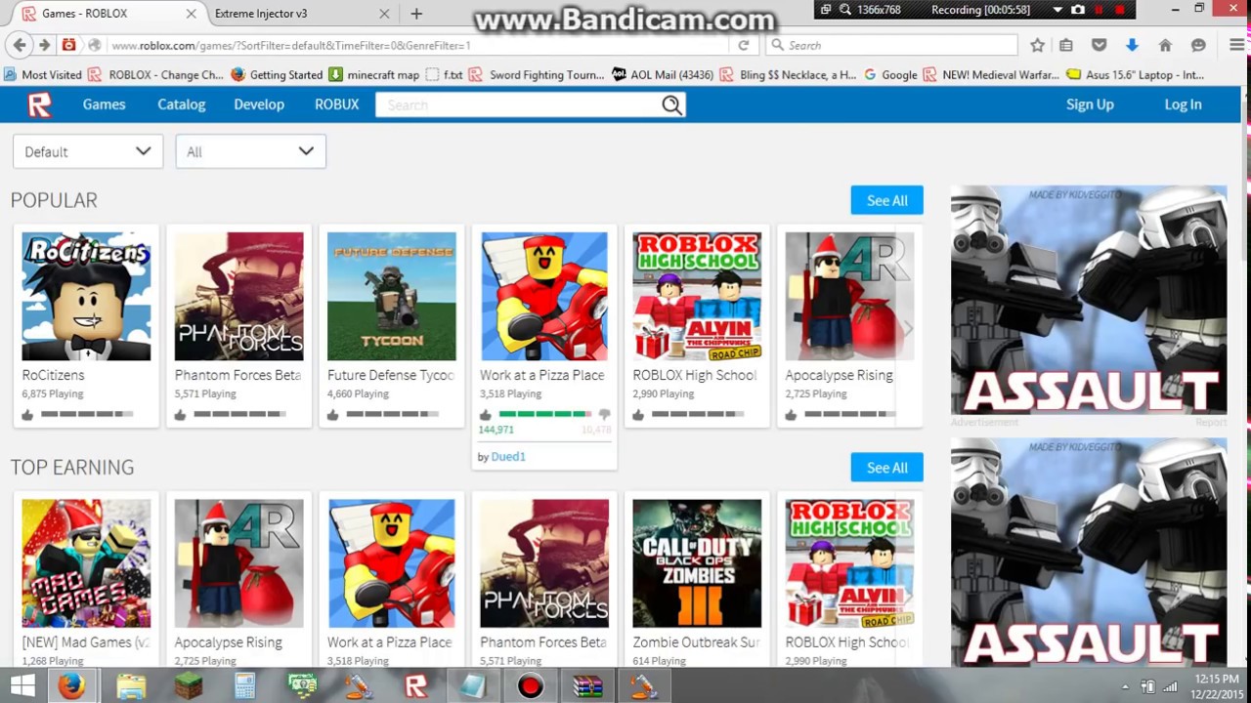Image resolution: width=1251 pixels, height=703 pixels.
Task: Open the ROBLOX taskbar icon
Action: click(x=416, y=686)
